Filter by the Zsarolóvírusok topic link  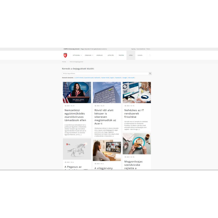[89, 78]
